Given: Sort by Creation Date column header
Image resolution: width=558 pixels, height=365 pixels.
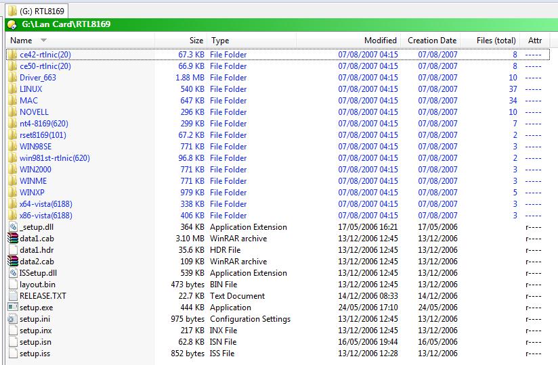Looking at the screenshot, I should click(x=432, y=41).
